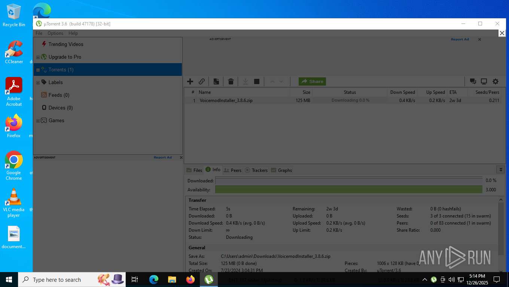The height and width of the screenshot is (287, 509).
Task: Open the Options menu
Action: [55, 33]
